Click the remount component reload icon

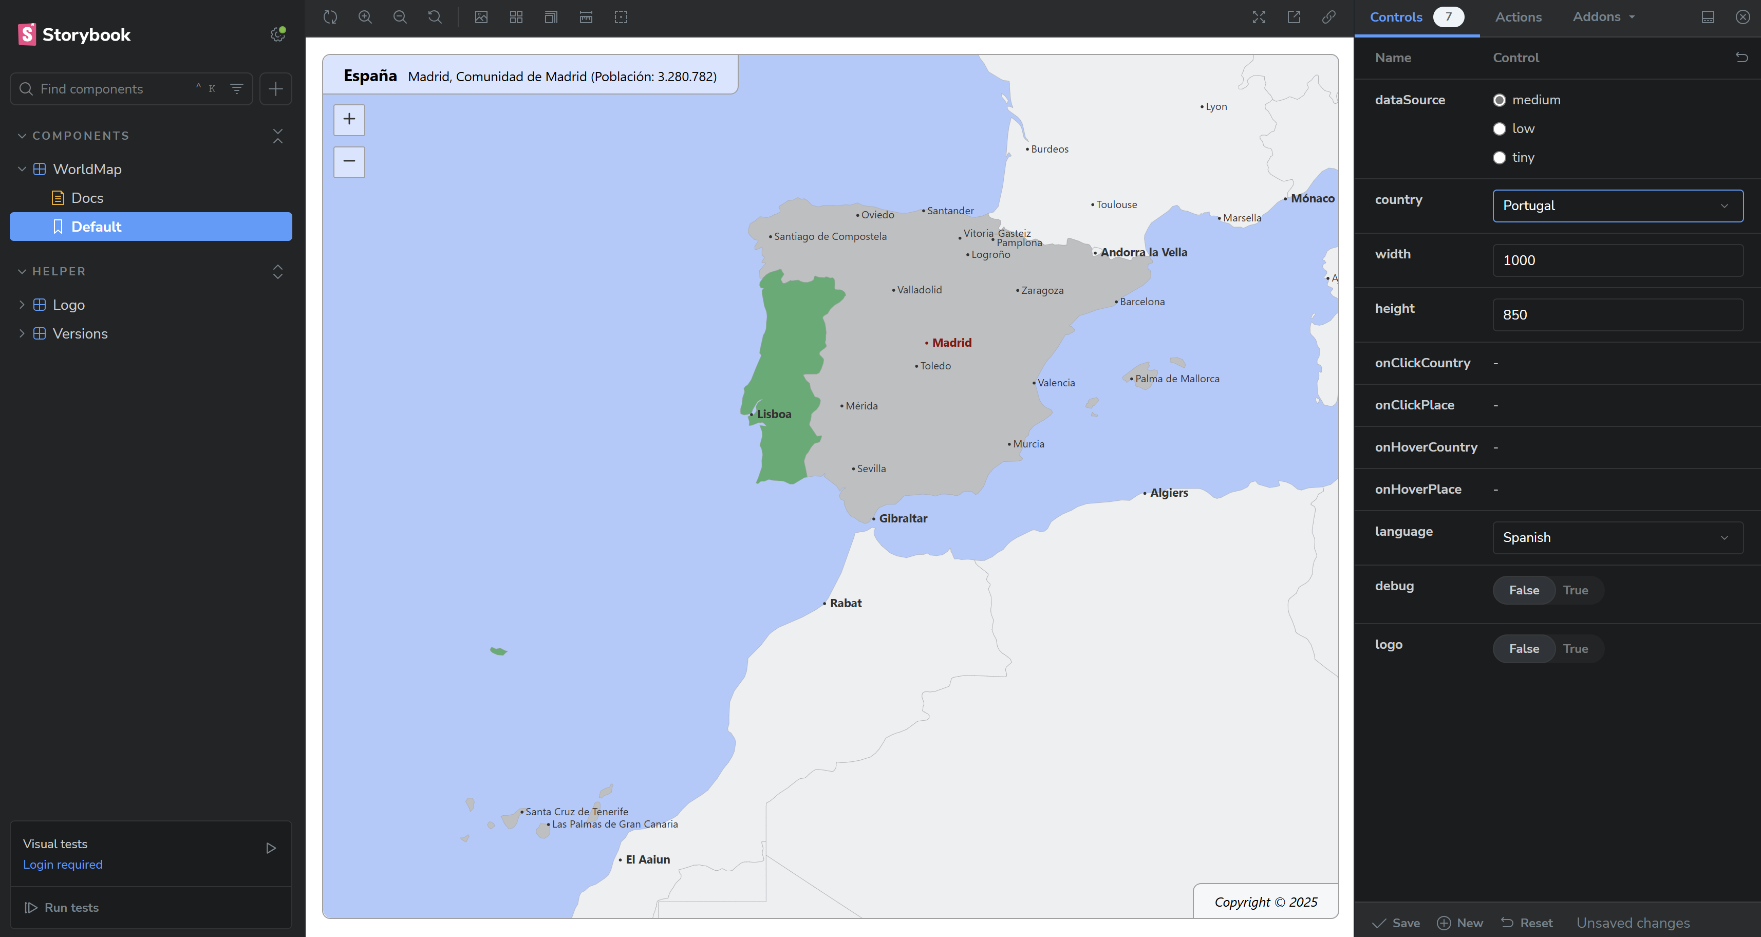(x=330, y=17)
